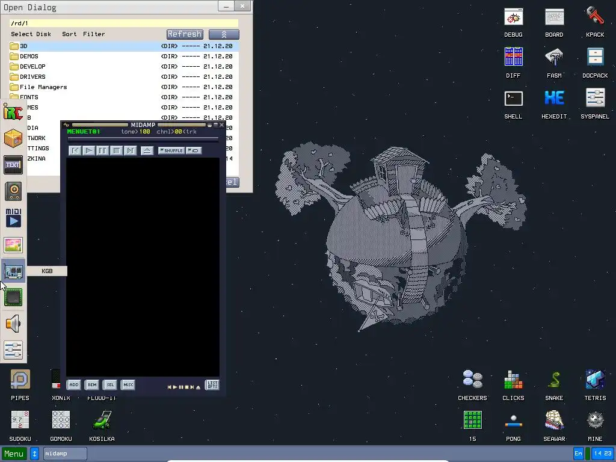Switch the En keyboard layout indicator
Screen dimensions: 616x462
click(578, 454)
